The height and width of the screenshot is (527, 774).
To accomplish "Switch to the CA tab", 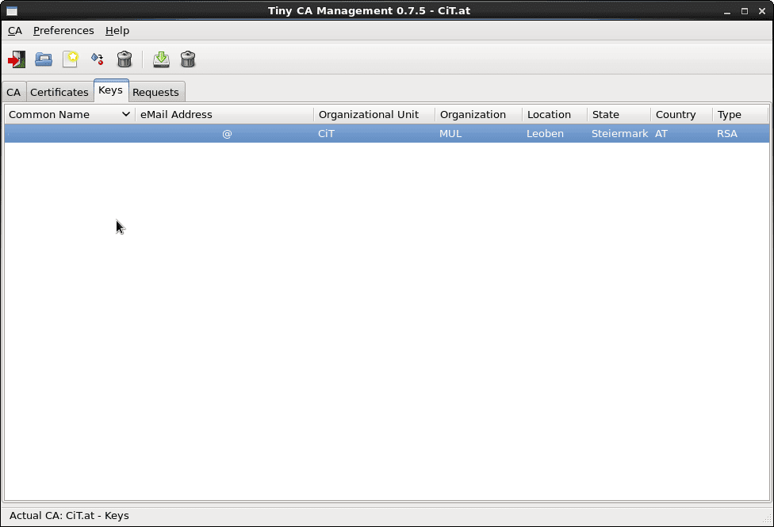I will [13, 92].
